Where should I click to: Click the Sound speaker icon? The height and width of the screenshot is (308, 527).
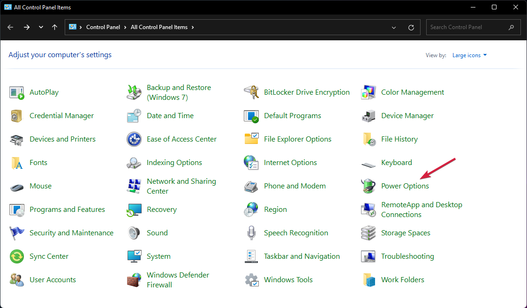[134, 233]
